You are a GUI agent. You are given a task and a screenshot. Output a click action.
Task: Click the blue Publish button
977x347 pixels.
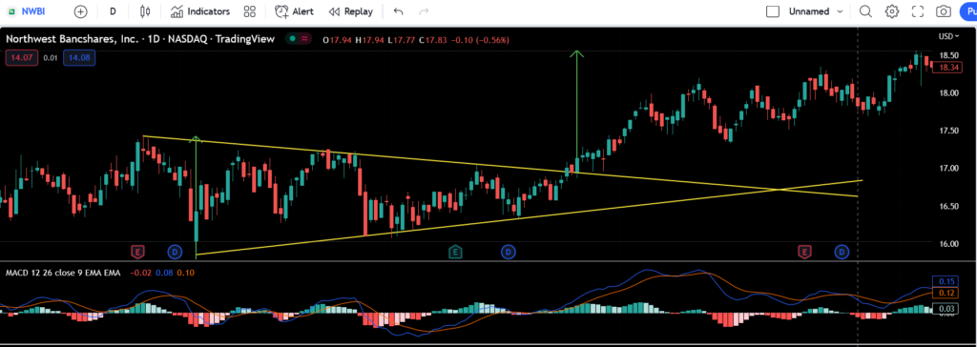coord(968,11)
